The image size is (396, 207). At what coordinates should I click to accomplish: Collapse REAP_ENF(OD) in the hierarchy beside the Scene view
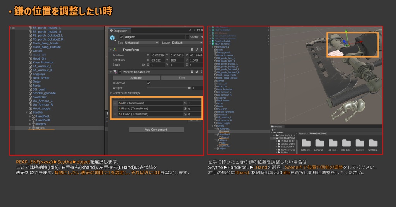(210, 44)
